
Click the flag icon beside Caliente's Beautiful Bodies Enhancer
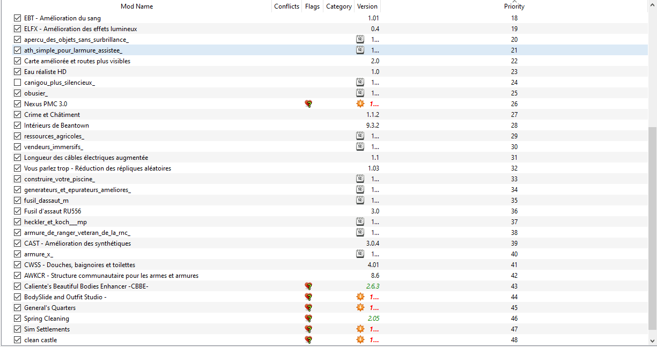[308, 286]
